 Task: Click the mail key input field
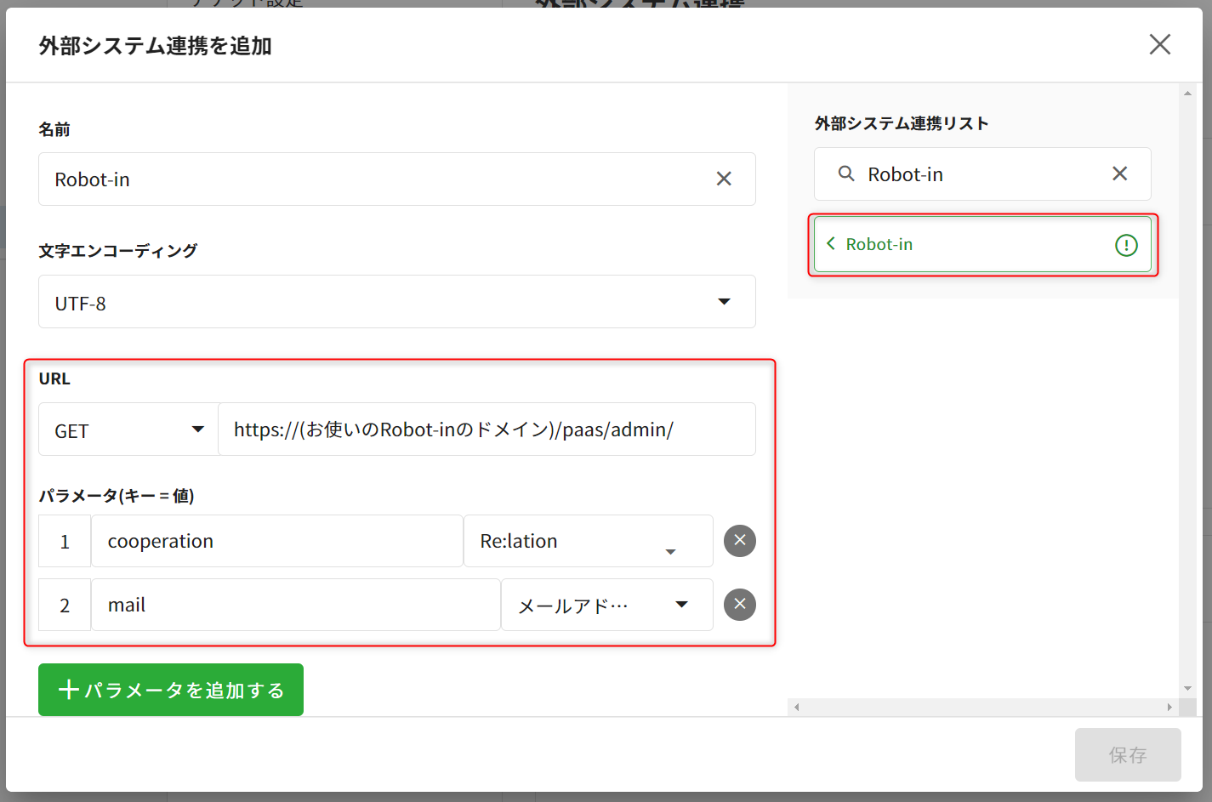point(294,606)
